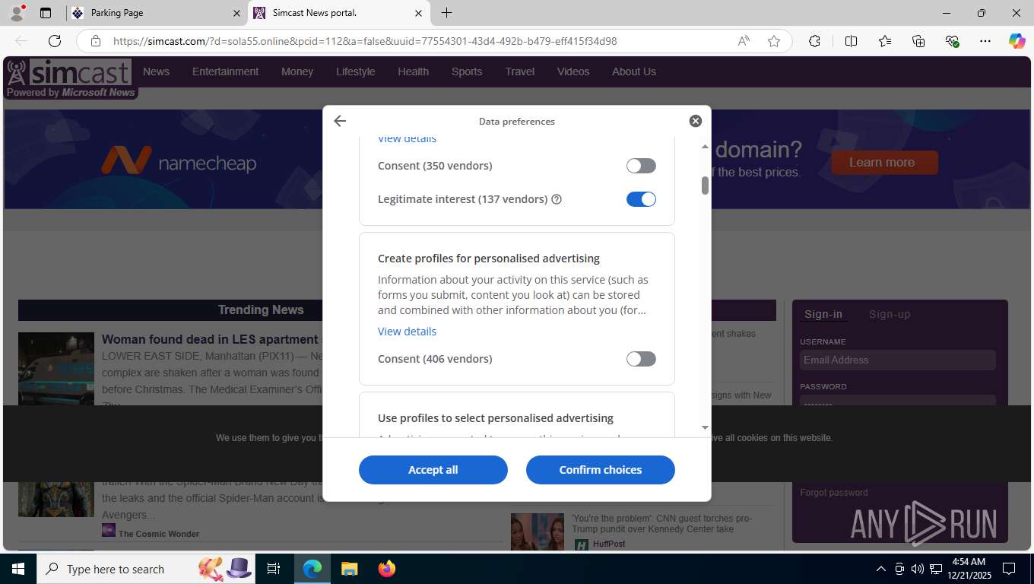This screenshot has height=584, width=1034.
Task: Click the Read aloud icon
Action: [744, 41]
